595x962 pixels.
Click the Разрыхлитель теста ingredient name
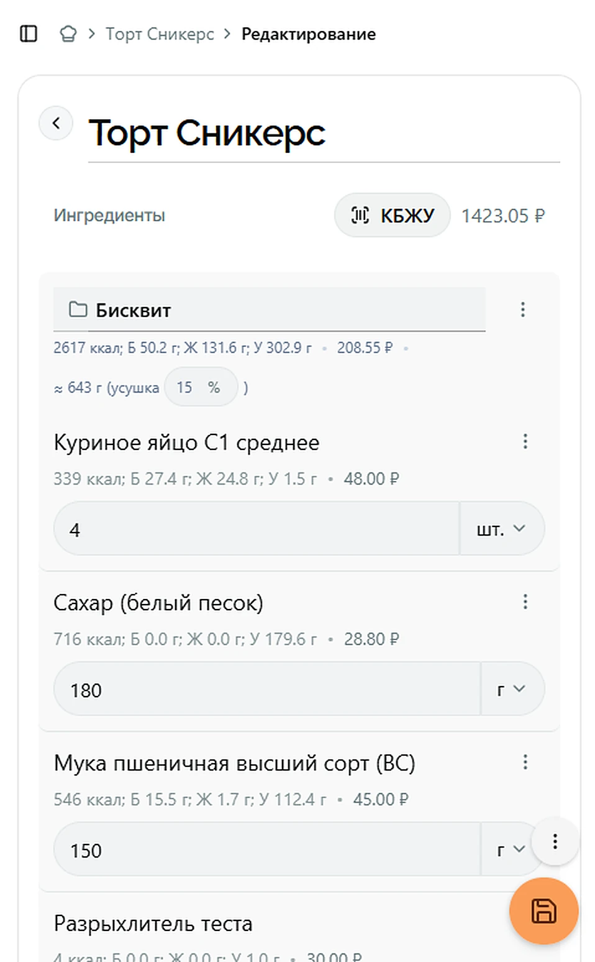pyautogui.click(x=153, y=923)
